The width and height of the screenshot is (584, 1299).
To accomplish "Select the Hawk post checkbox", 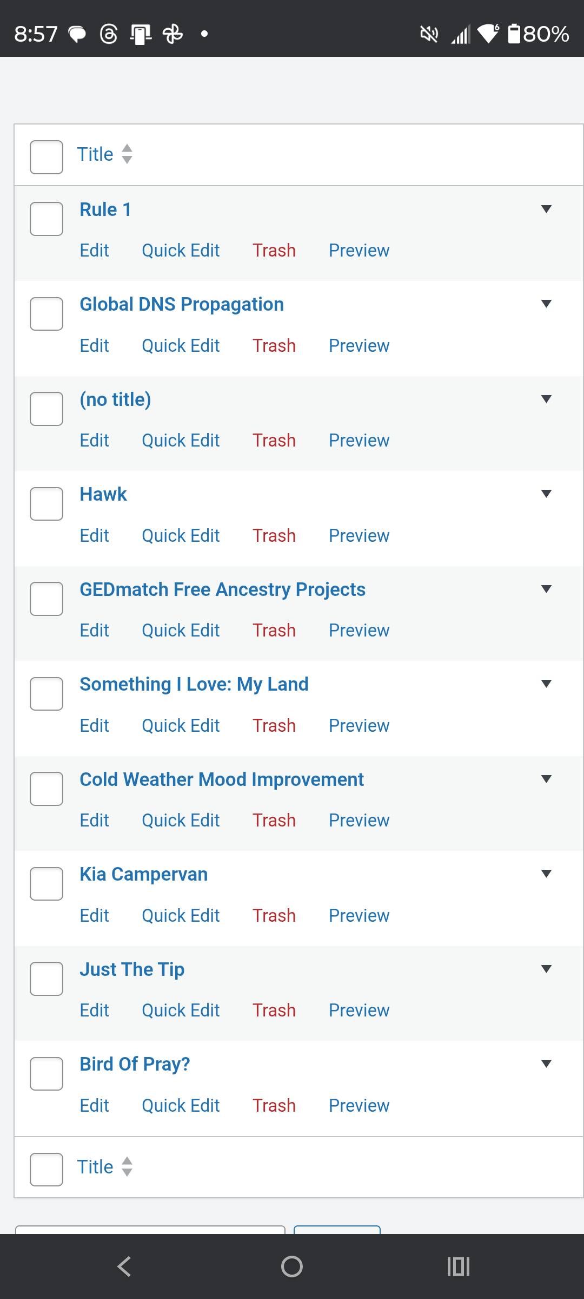I will tap(47, 503).
